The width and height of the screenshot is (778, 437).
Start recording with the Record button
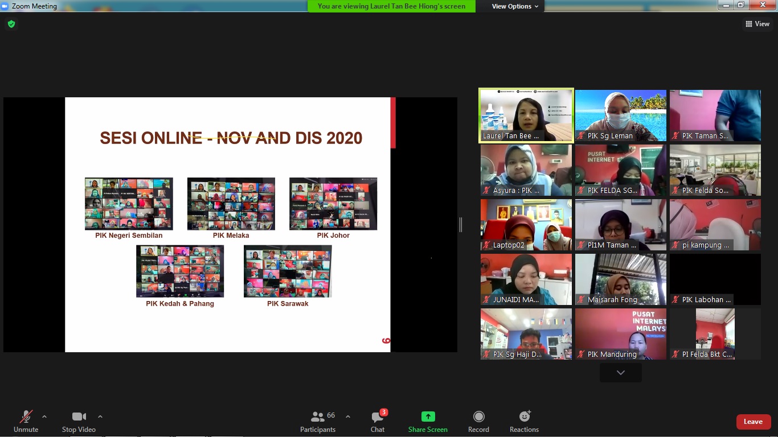click(478, 422)
